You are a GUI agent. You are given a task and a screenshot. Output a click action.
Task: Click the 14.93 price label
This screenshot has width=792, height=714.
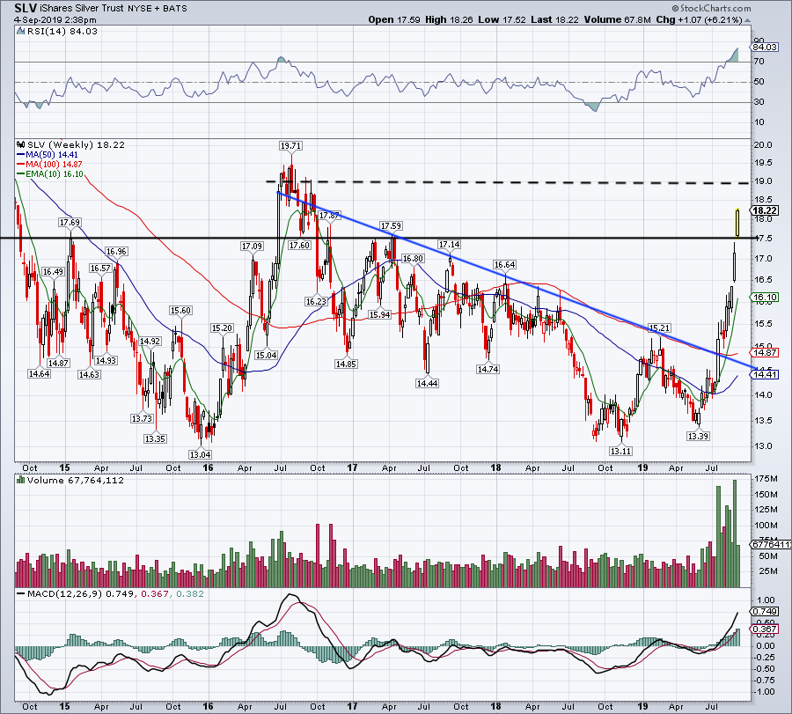coord(106,360)
